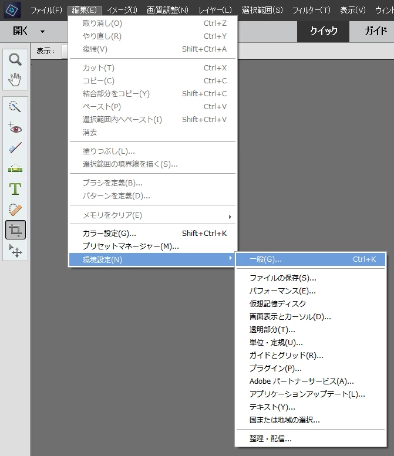Image resolution: width=394 pixels, height=456 pixels.
Task: Select the green Text tool
Action: 15,189
